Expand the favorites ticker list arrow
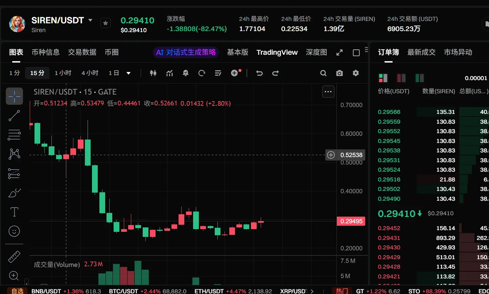Image resolution: width=489 pixels, height=294 pixels. click(312, 291)
